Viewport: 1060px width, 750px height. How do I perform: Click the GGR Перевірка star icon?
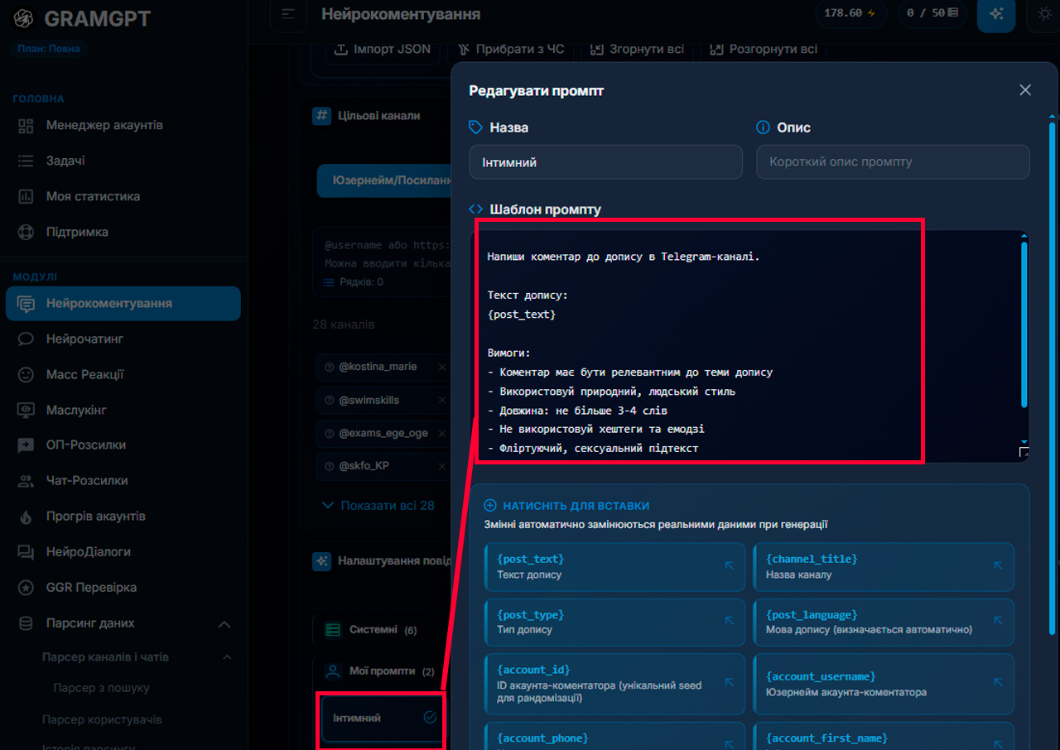[x=26, y=588]
